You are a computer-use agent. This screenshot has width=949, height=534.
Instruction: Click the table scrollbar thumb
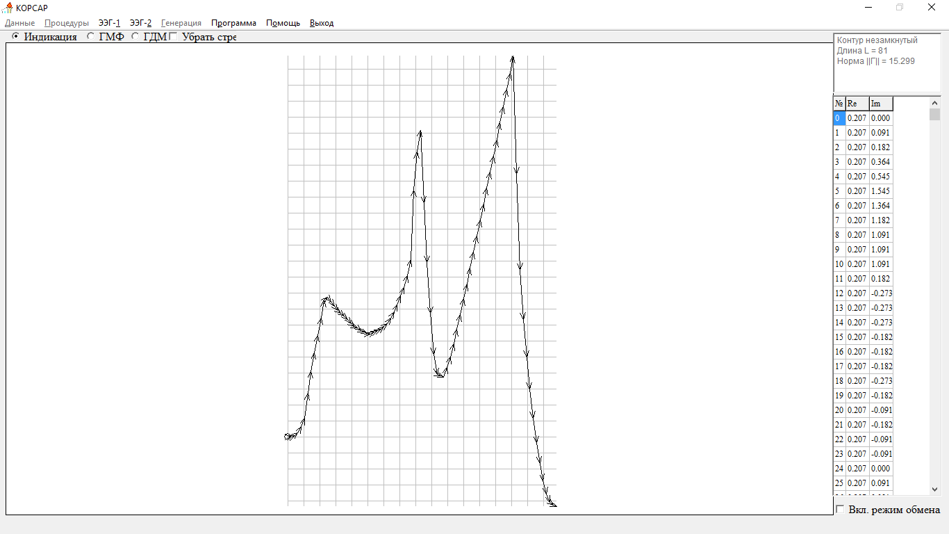934,114
